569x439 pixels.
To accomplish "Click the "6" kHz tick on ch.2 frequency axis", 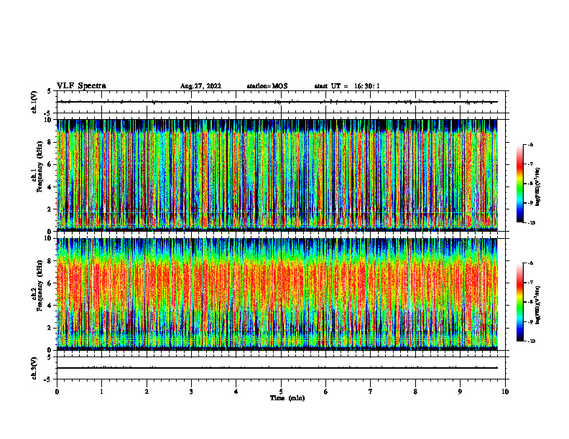I will click(x=50, y=283).
